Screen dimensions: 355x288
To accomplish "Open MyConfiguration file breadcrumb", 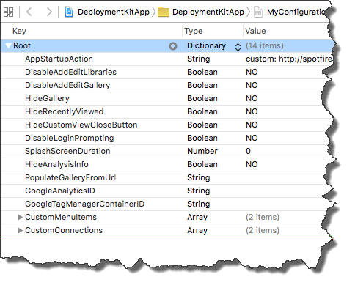I will click(x=296, y=12).
